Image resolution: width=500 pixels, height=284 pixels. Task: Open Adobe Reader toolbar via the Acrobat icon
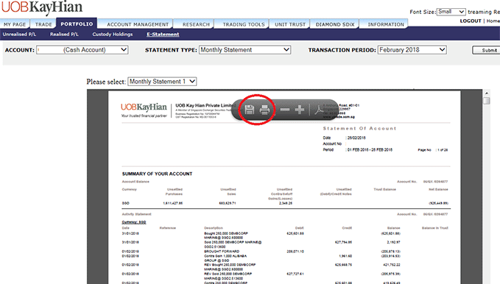click(319, 110)
